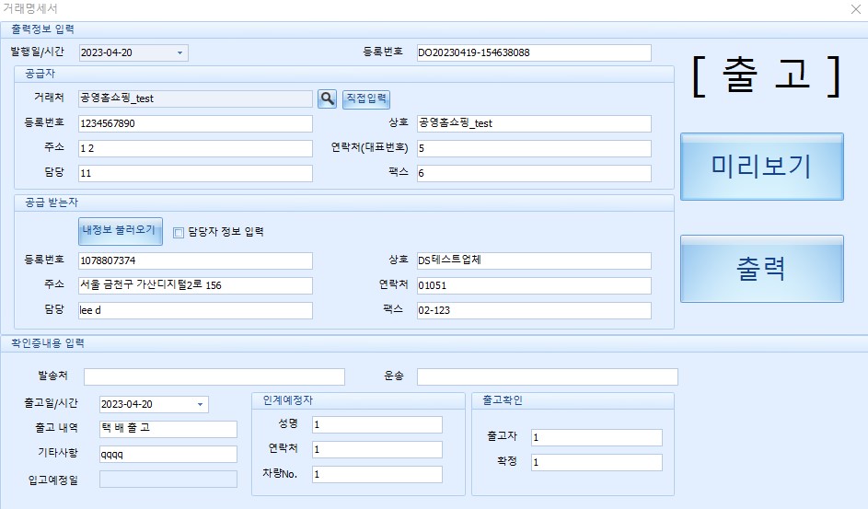Open the 출고일/시간 date dropdown
Image resolution: width=868 pixels, height=509 pixels.
(201, 404)
